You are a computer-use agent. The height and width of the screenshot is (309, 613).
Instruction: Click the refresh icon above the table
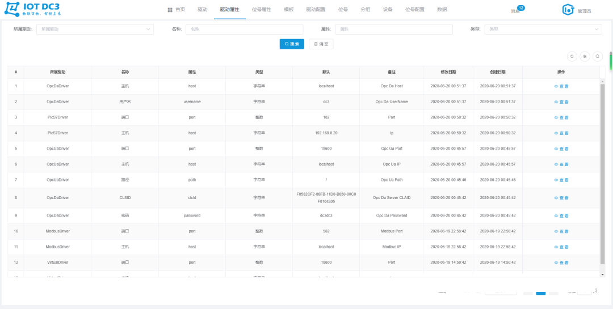click(572, 56)
